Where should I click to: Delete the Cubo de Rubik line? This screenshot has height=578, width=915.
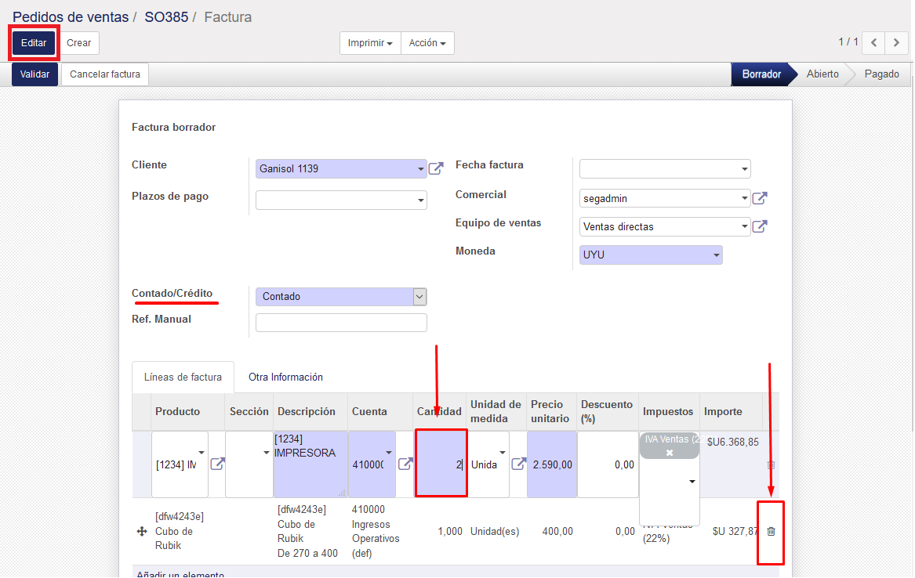(771, 531)
